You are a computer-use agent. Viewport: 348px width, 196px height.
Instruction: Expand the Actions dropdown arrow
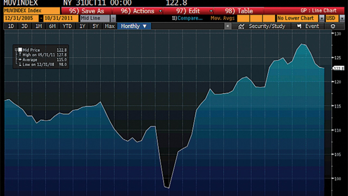point(160,11)
